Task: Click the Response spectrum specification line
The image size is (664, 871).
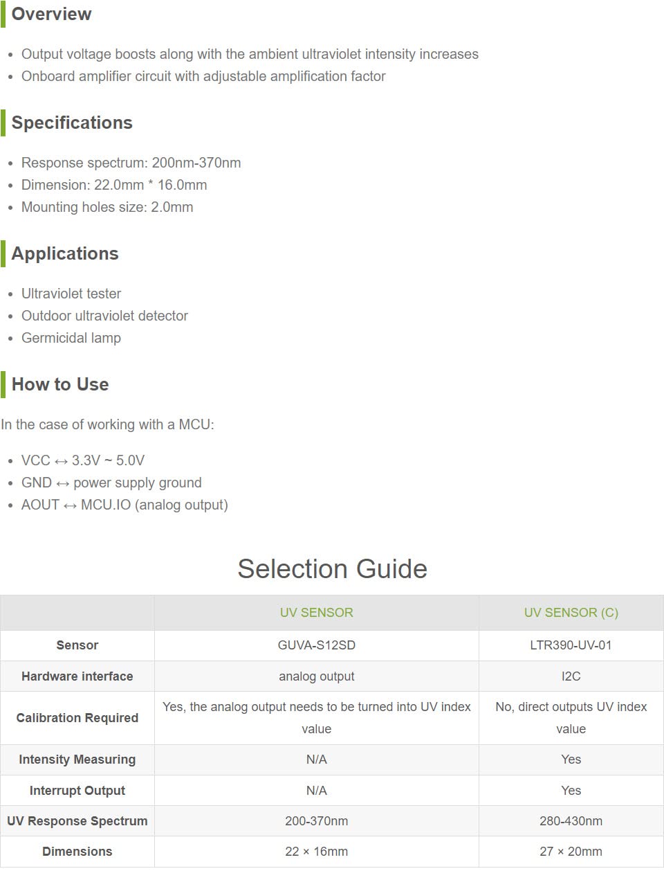Action: 131,163
